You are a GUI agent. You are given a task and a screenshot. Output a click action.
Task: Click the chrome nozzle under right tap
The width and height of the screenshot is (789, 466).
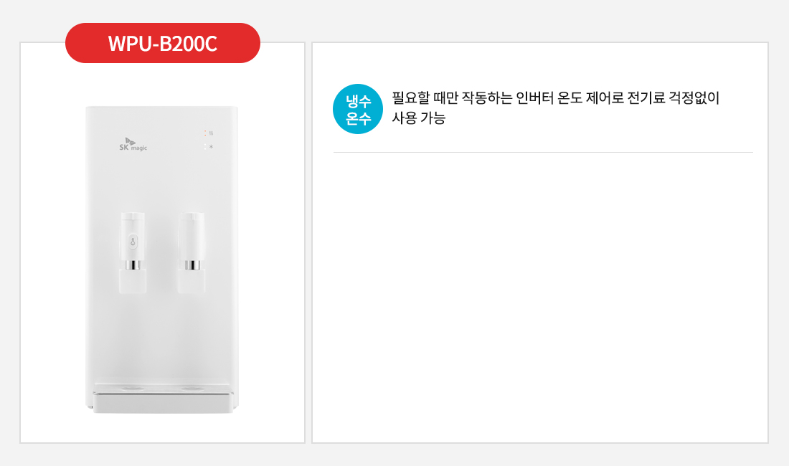(192, 265)
